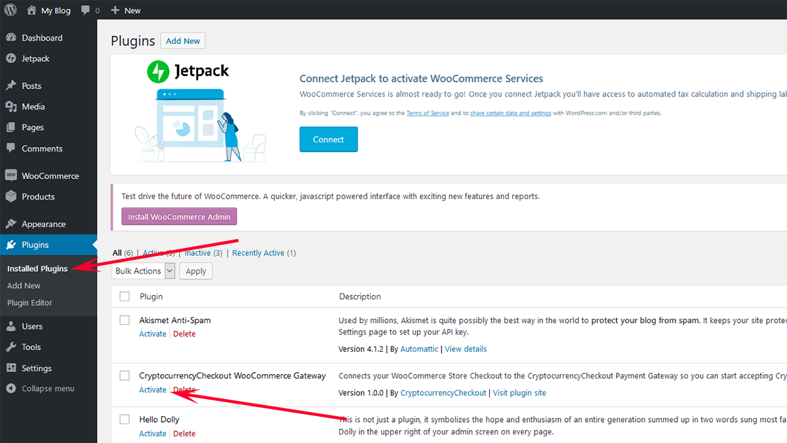Open the Bulk Actions dropdown
The height and width of the screenshot is (443, 787).
pyautogui.click(x=144, y=271)
